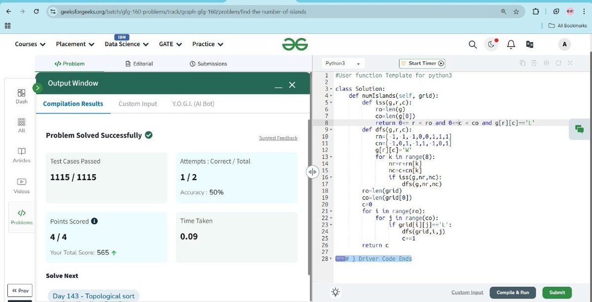Bookmark this page with the star icon
Image resolution: width=592 pixels, height=302 pixels.
tap(516, 11)
